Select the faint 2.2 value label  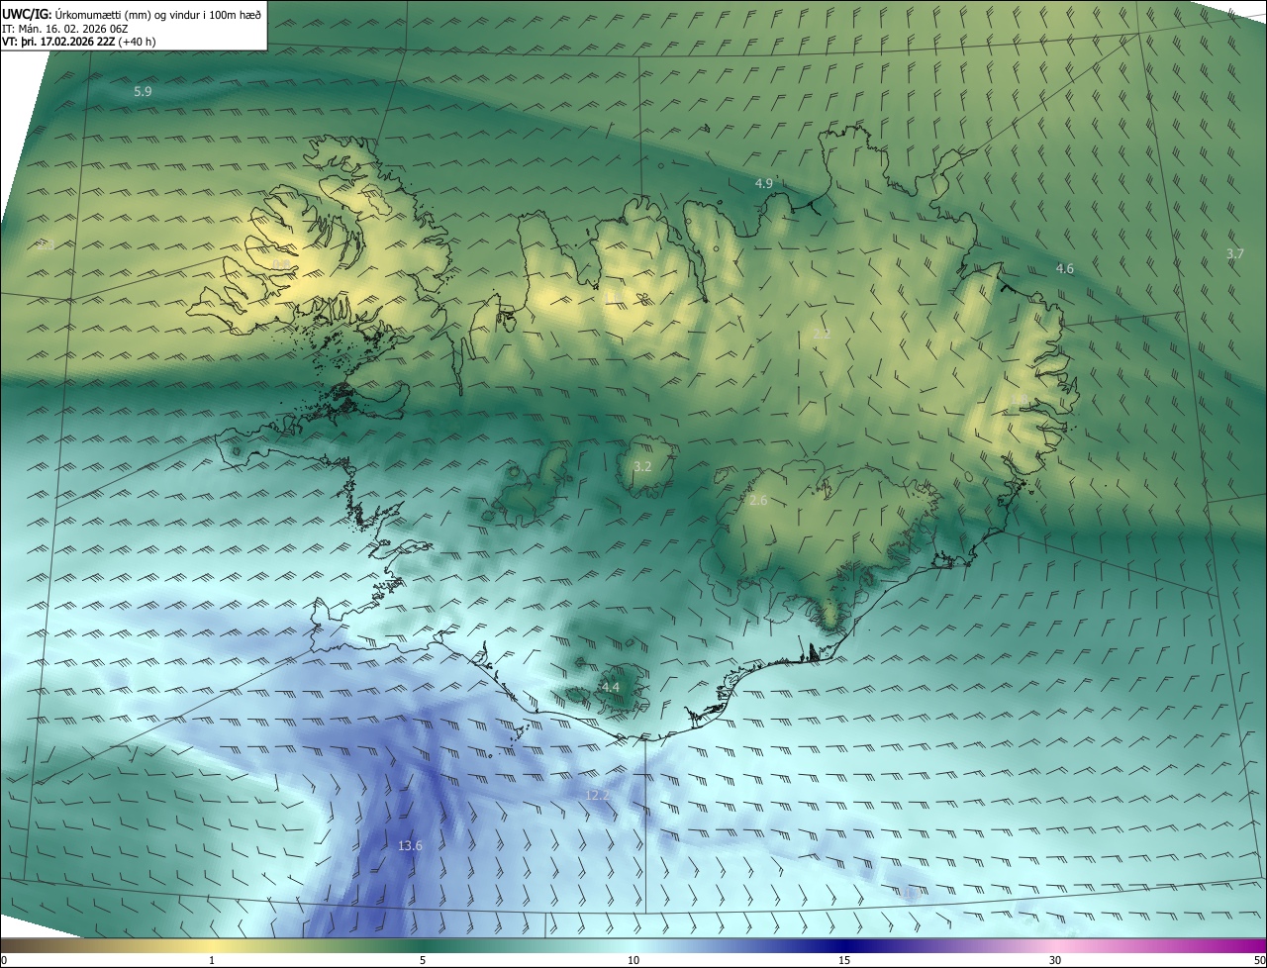(x=822, y=335)
